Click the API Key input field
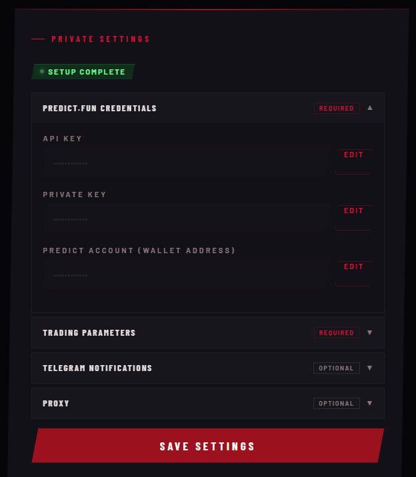Screen dimensions: 416x477 click(187, 163)
